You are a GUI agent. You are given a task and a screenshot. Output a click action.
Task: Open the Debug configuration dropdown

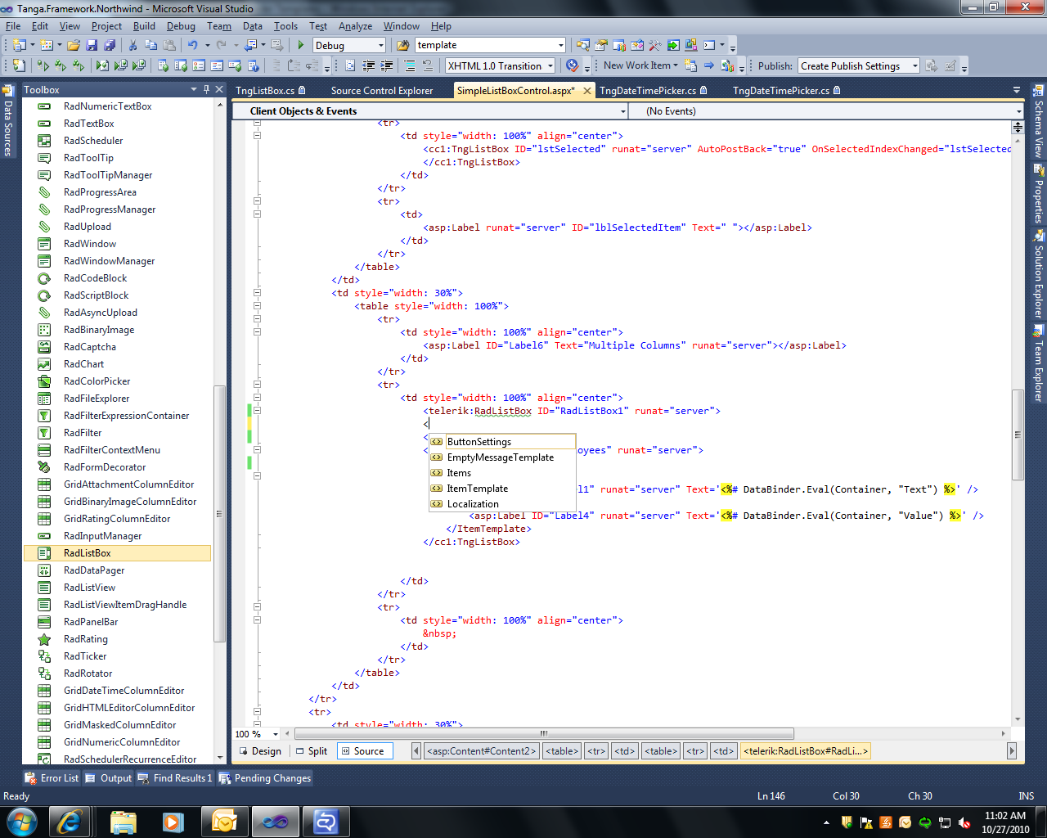tap(380, 46)
